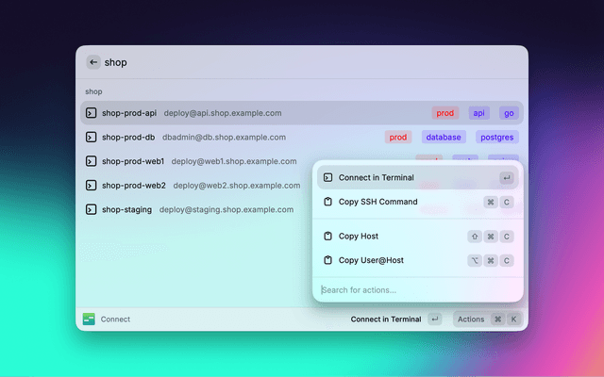
Task: Click clipboard icon for Copy SSH Command
Action: click(x=327, y=202)
